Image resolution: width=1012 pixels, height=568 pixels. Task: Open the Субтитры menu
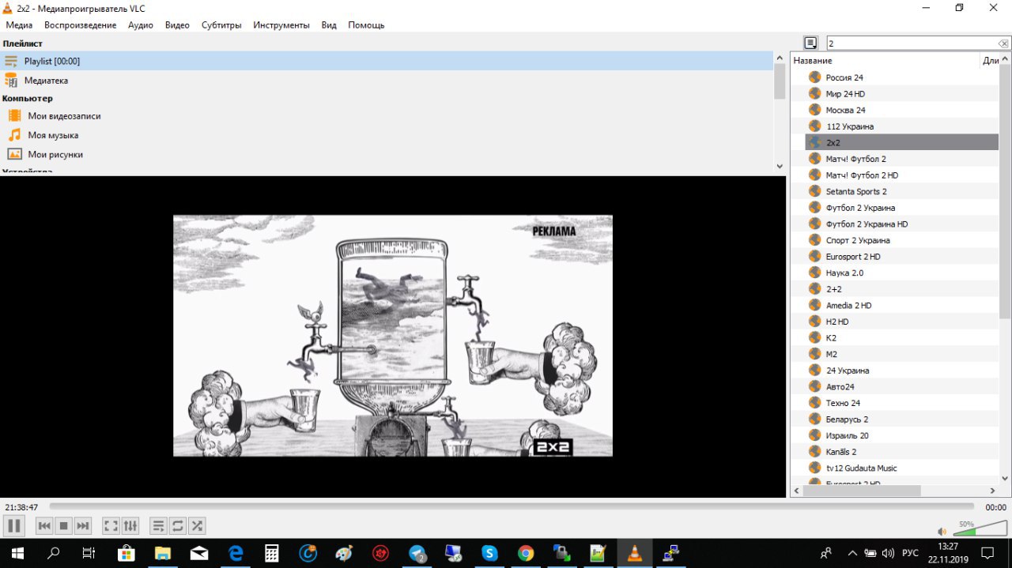coord(221,25)
